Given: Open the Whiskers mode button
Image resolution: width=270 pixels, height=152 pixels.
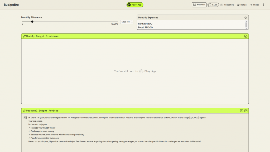Looking at the screenshot, I should [199, 5].
